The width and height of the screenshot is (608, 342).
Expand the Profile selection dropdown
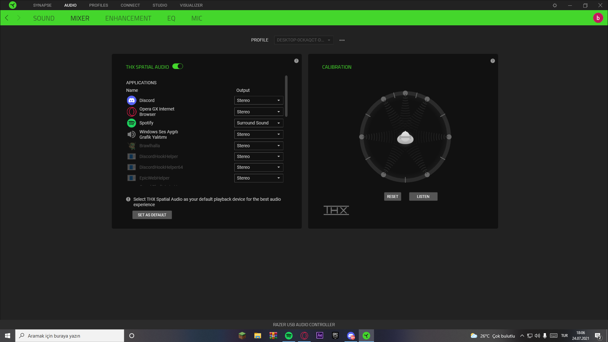[303, 40]
